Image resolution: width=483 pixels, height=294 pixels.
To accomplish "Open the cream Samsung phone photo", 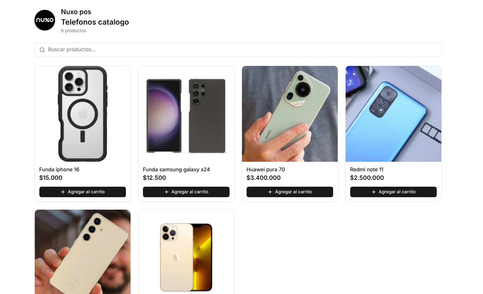I will tap(83, 252).
